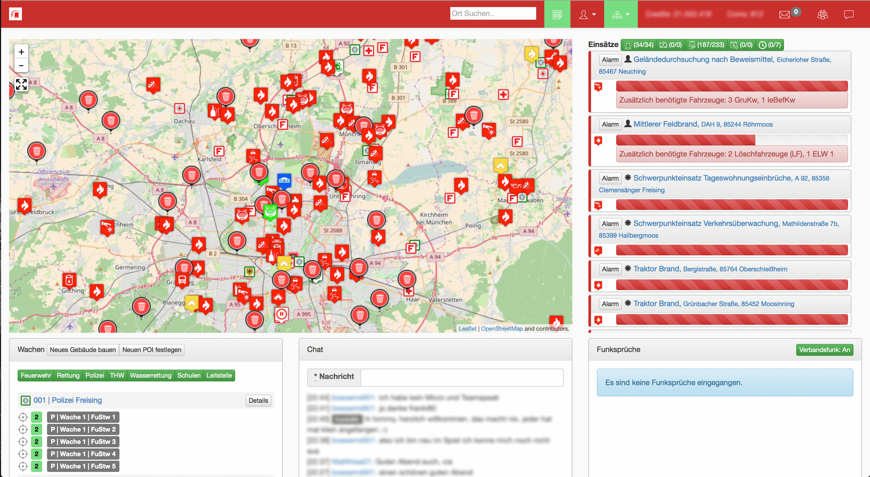The width and height of the screenshot is (870, 477).
Task: Open the user profile dropdown
Action: click(x=587, y=14)
